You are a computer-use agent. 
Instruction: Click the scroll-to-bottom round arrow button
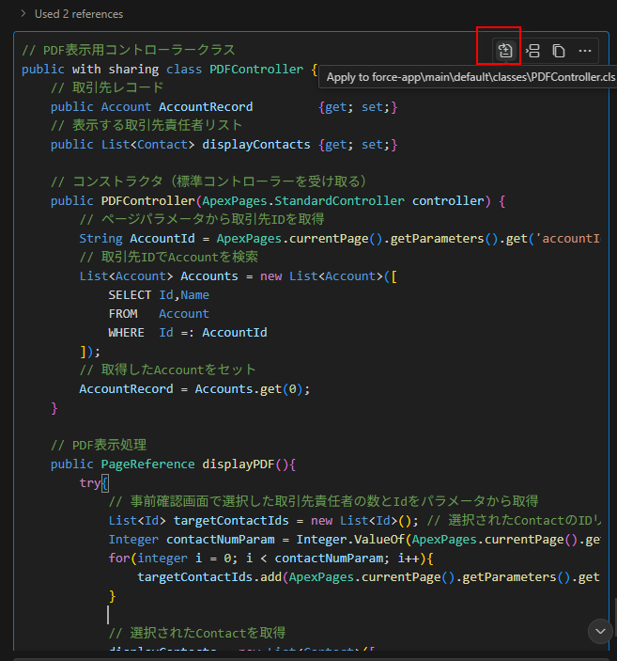[600, 630]
